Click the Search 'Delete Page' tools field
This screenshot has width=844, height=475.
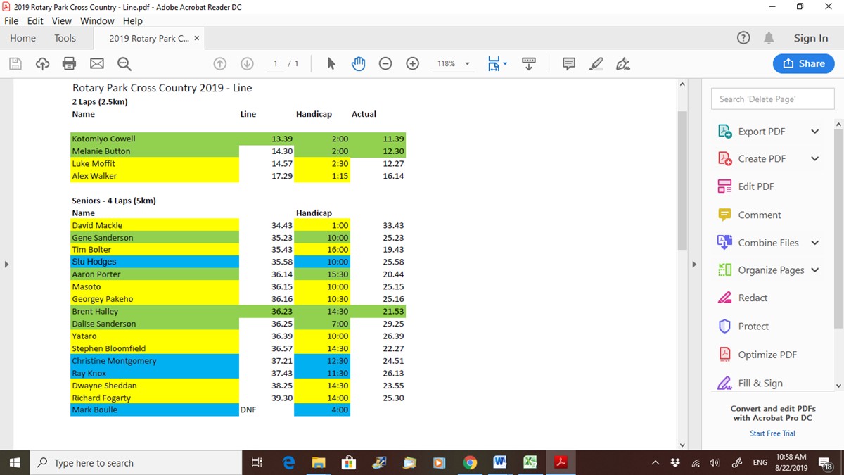(x=772, y=99)
